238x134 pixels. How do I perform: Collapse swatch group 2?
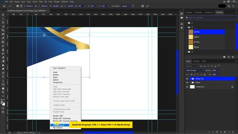pyautogui.click(x=187, y=27)
